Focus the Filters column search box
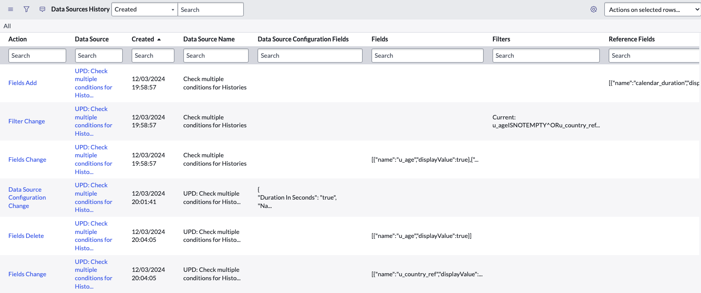 click(546, 56)
